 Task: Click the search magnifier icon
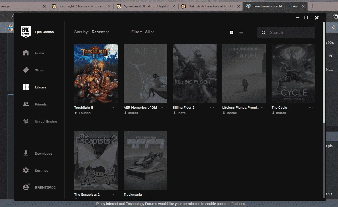(264, 33)
